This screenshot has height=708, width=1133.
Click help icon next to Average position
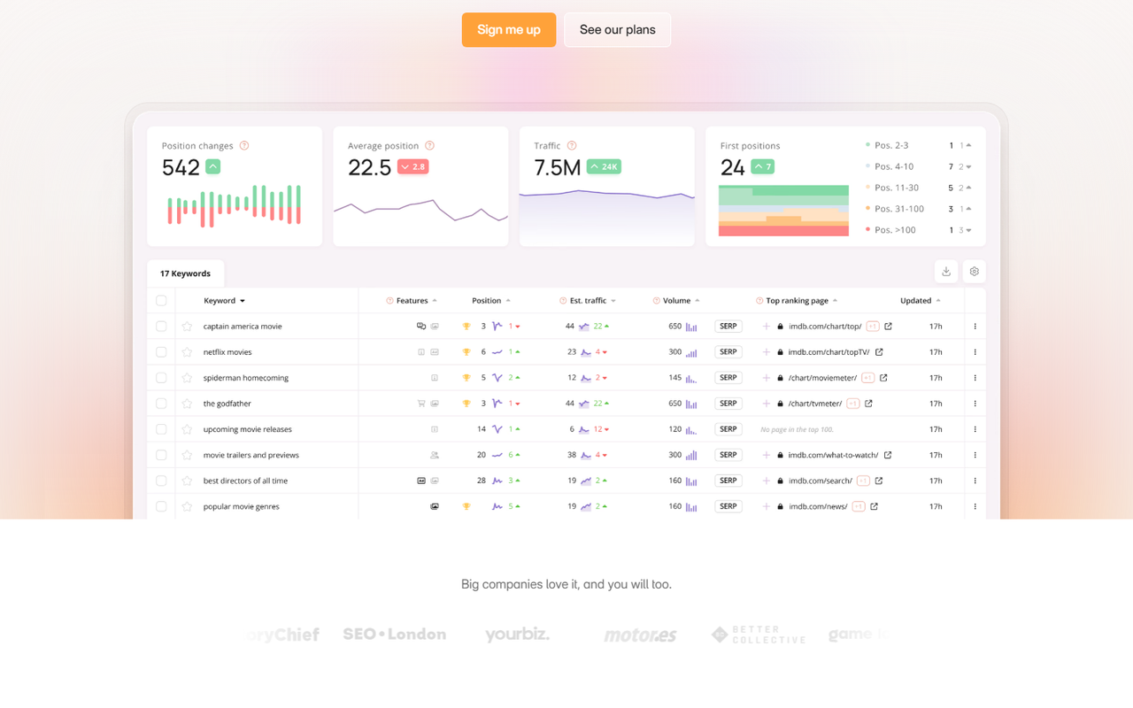click(429, 146)
